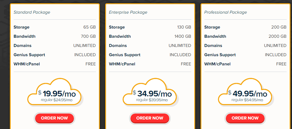This screenshot has width=292, height=129.
Task: Click the struck-through $54.95/mo regular price
Action: point(254,100)
